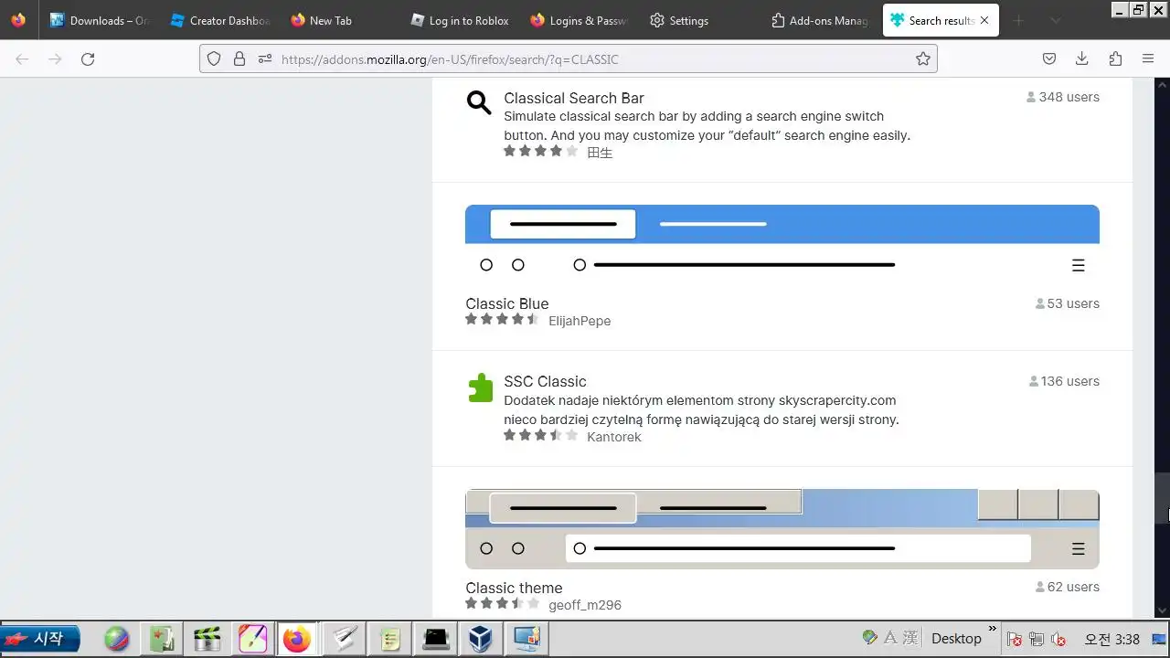
Task: Switch to Log in to Roblox tab
Action: tap(460, 20)
